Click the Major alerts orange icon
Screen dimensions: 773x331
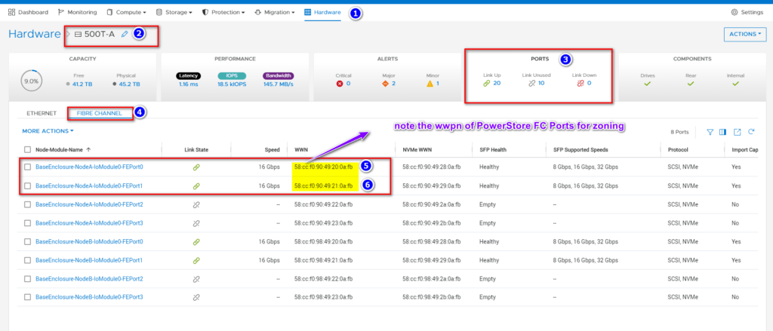point(386,84)
